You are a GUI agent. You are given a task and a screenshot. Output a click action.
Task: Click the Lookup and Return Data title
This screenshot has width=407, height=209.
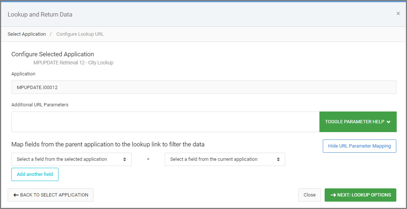coord(40,15)
